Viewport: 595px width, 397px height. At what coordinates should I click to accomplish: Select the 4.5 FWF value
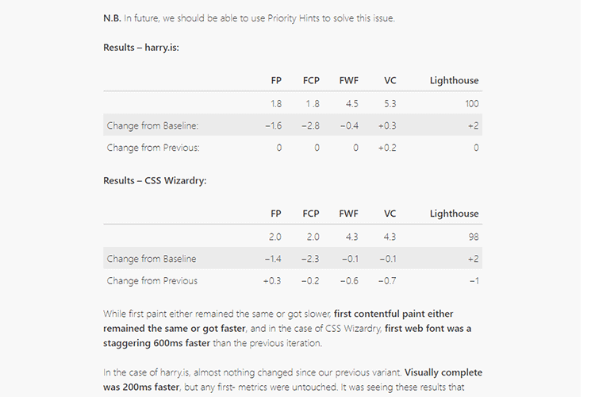coord(351,104)
